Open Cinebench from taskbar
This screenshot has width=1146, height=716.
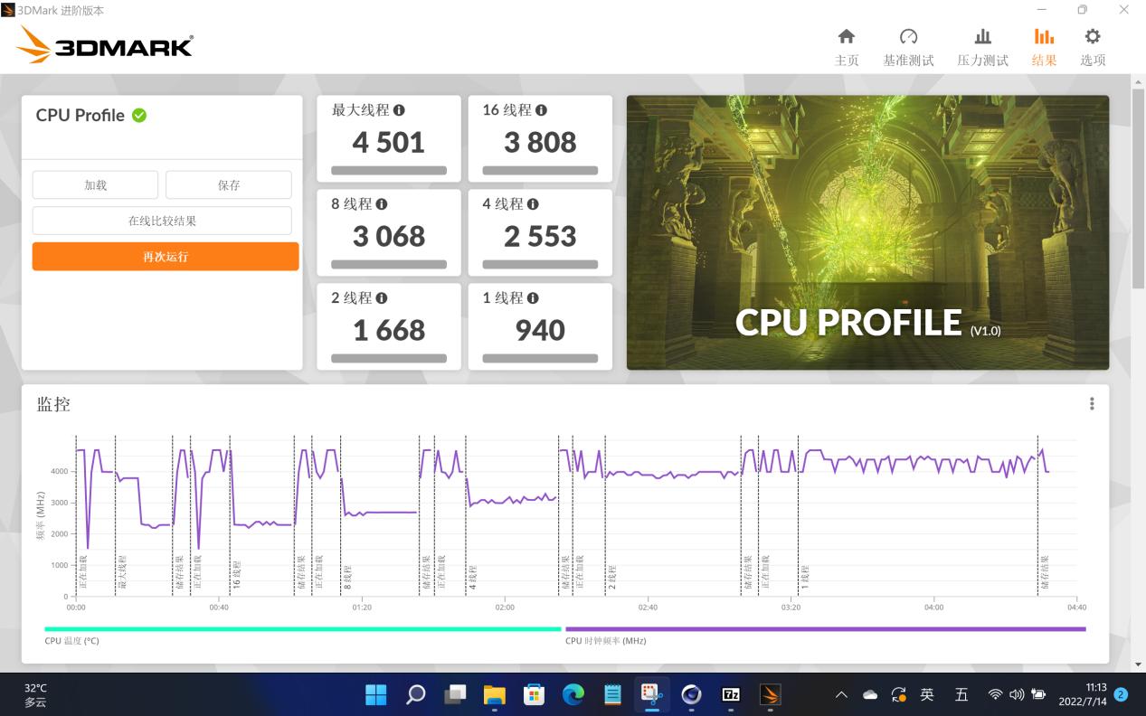point(692,694)
